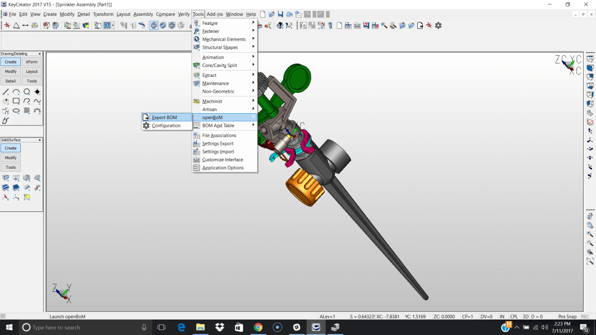The image size is (596, 335).
Task: Click the gear icon at the toolbar's right end
Action: pos(438,25)
